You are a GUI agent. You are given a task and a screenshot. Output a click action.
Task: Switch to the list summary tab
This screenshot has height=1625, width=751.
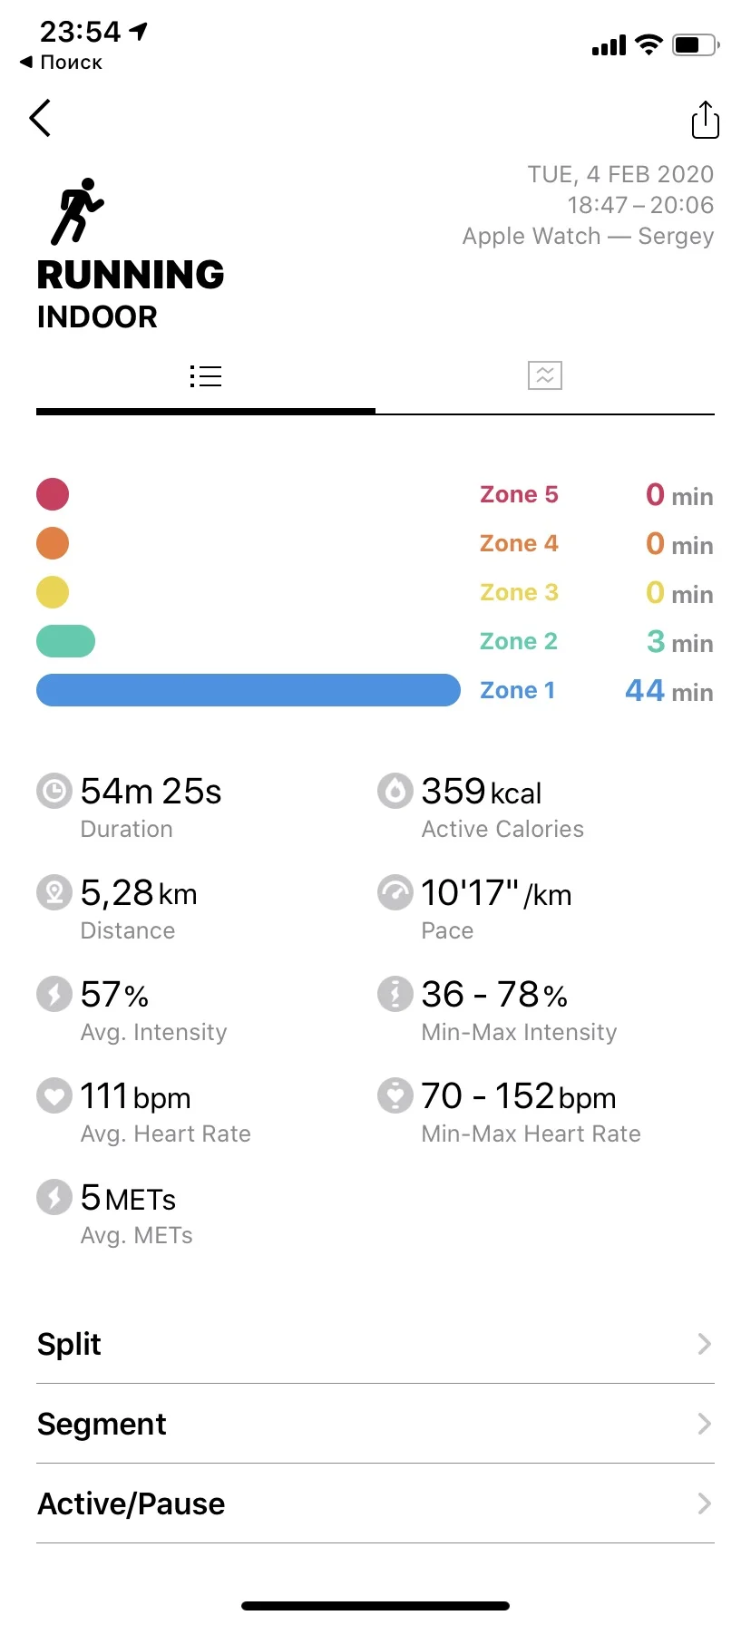(x=206, y=376)
